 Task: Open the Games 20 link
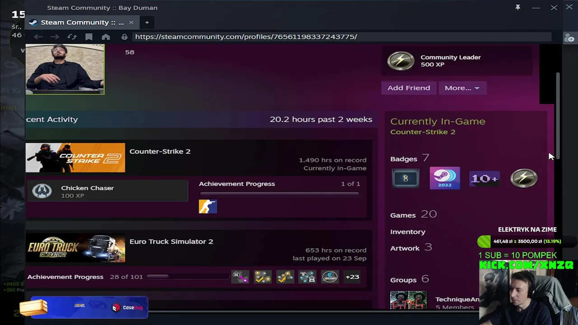(x=413, y=214)
